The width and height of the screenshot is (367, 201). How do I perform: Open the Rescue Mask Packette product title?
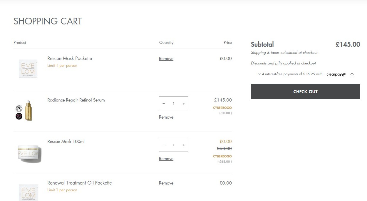pos(70,59)
